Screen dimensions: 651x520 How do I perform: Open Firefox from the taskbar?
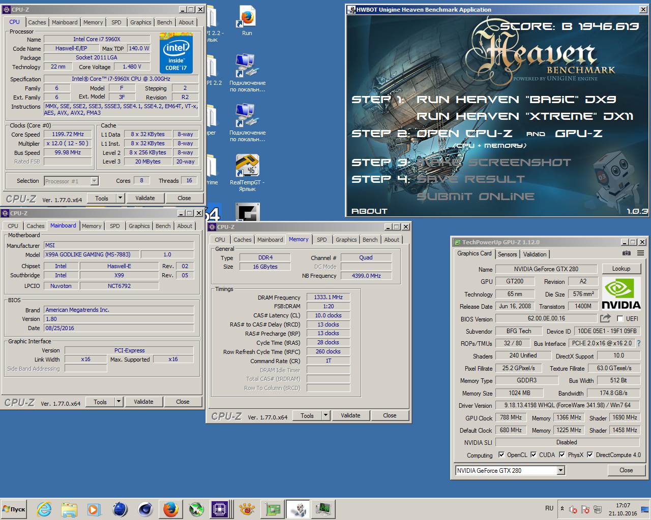click(170, 509)
